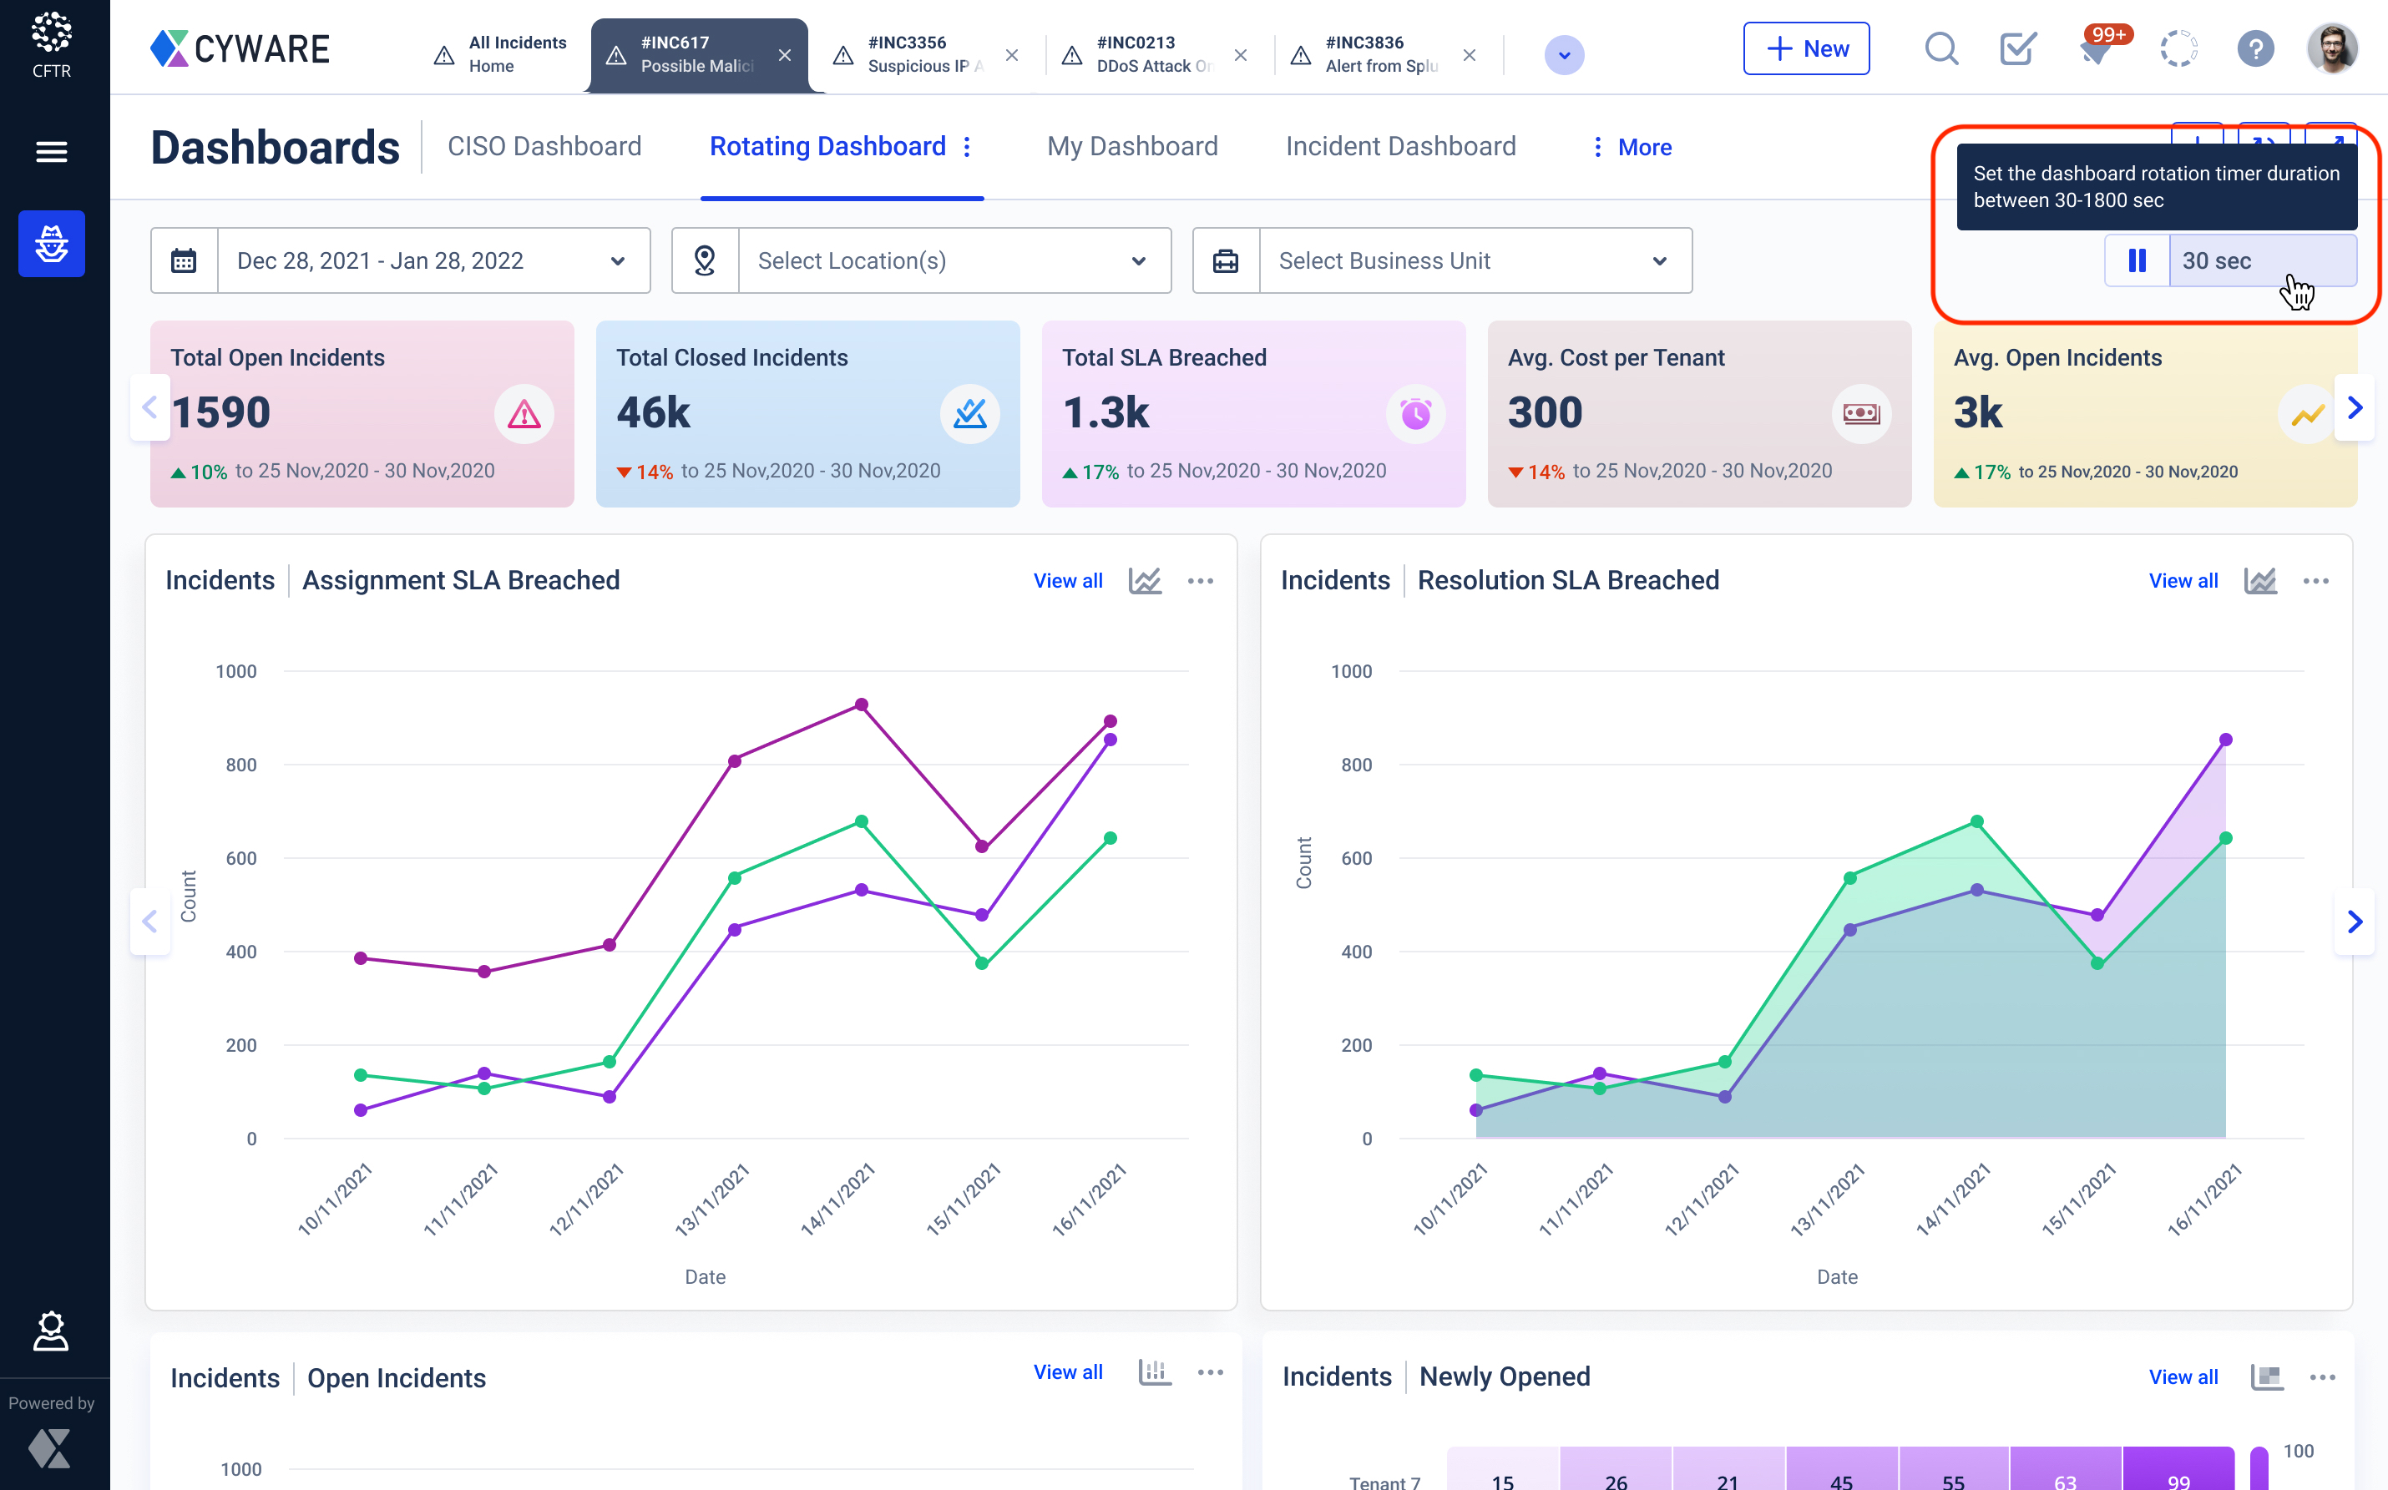Expand the Select Business Unit dropdown

pos(1659,261)
